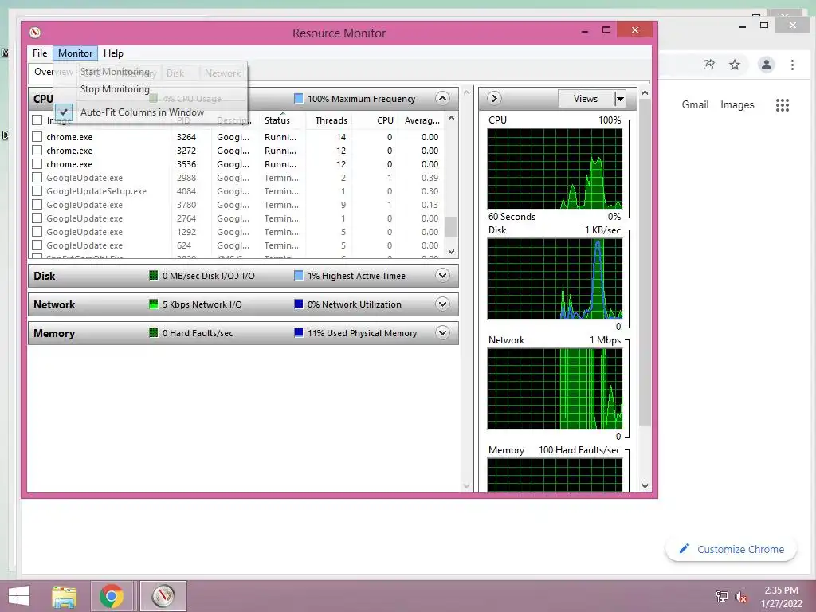This screenshot has width=816, height=612.
Task: Switch to the Network tab
Action: click(x=223, y=73)
